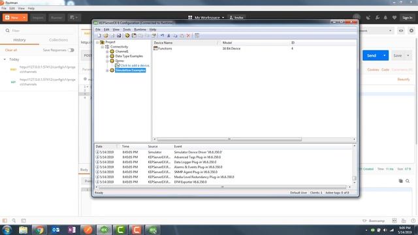The image size is (418, 235).
Task: Click OneNote icon in Windows taskbar
Action: tap(72, 230)
